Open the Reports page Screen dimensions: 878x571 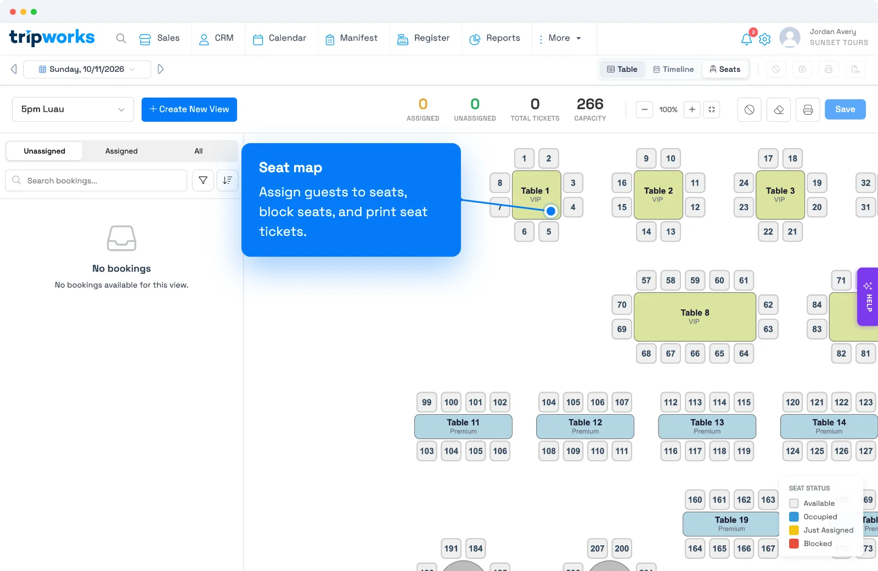click(x=494, y=38)
